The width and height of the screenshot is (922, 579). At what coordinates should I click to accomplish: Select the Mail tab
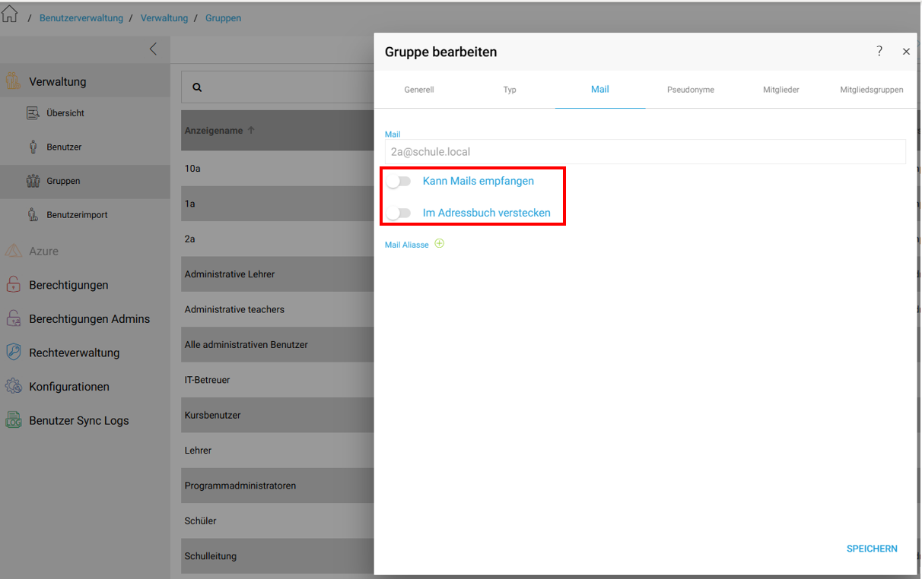click(x=600, y=90)
